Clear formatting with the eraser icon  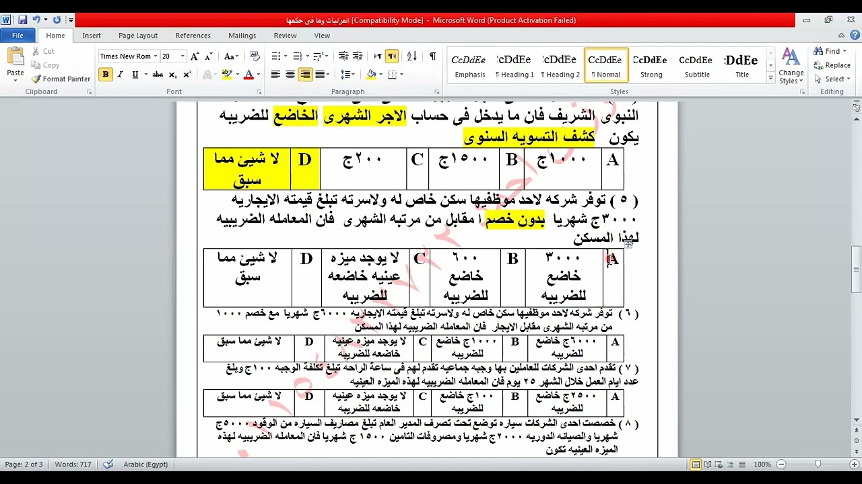(x=255, y=56)
